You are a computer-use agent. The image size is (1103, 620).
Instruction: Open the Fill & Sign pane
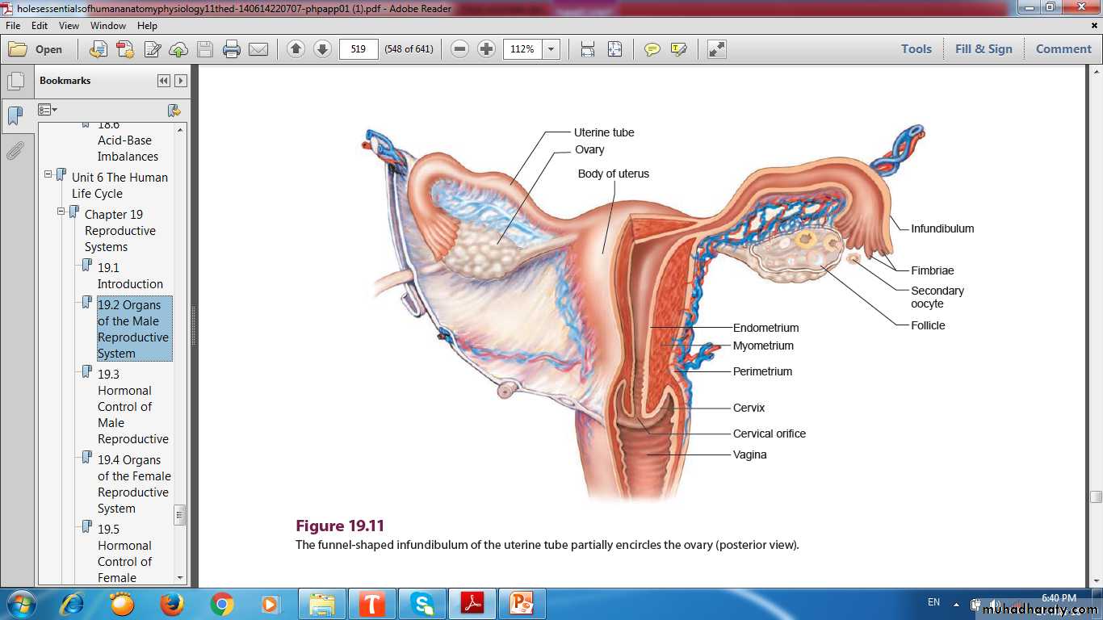[x=983, y=49]
